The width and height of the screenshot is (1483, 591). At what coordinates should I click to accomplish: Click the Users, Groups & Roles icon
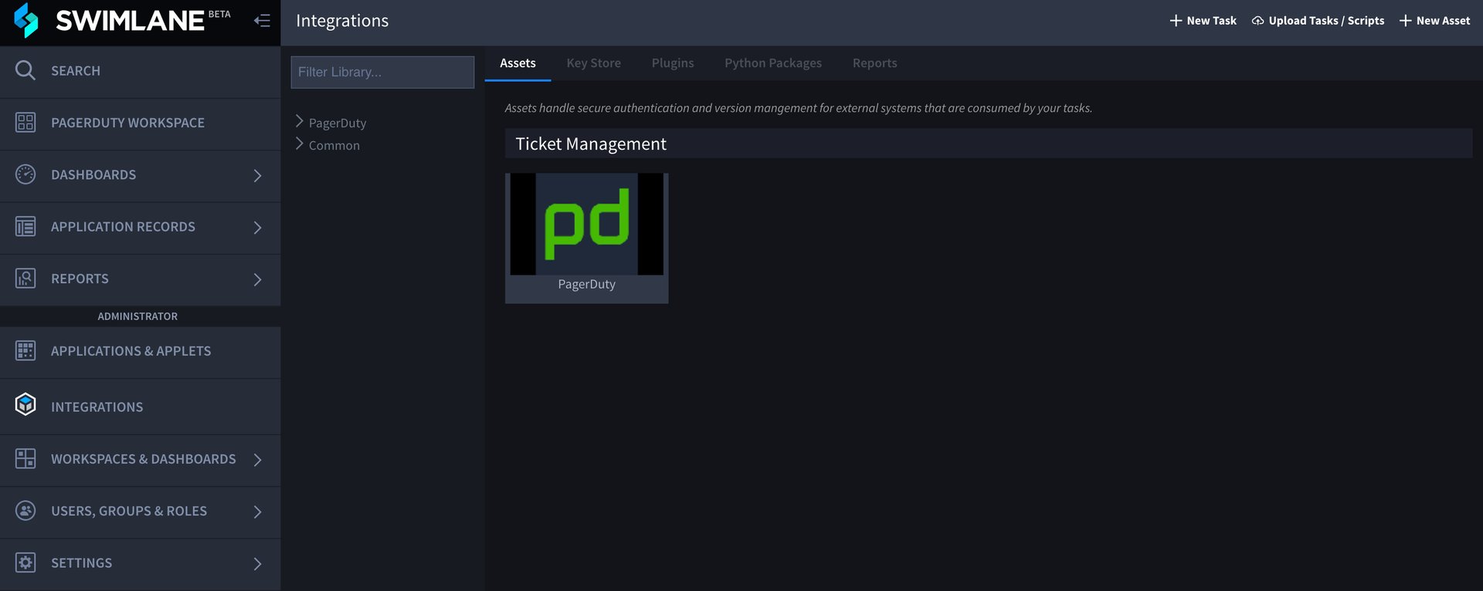click(25, 511)
